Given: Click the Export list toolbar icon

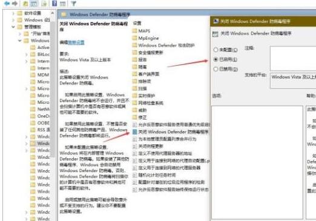Looking at the screenshot, I should point(44,4).
